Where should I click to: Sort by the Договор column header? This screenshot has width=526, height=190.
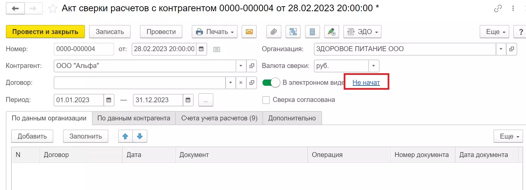click(x=81, y=155)
